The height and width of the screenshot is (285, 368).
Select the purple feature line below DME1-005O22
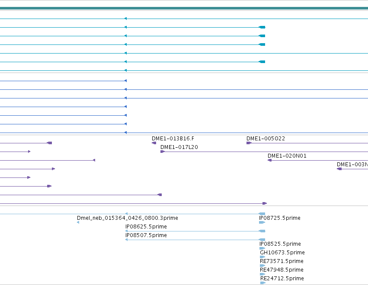[x=307, y=143]
